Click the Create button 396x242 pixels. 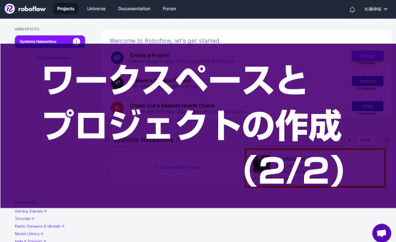pos(367,56)
